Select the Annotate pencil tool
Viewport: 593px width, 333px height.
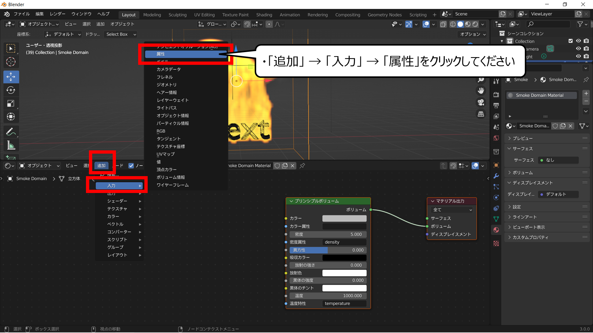pyautogui.click(x=11, y=132)
